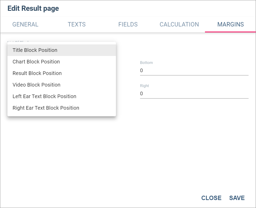
Task: Click the Right field label
Action: (x=144, y=86)
